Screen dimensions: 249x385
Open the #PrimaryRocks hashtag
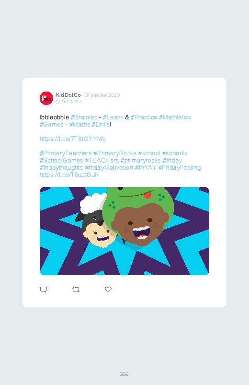pos(115,153)
